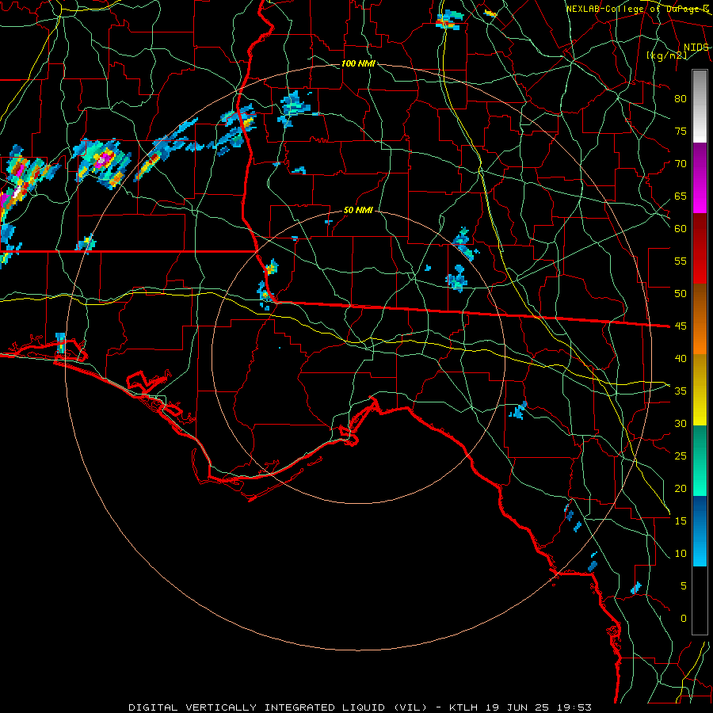Click the orange-brown segment of the color bar
This screenshot has height=713, width=713.
pos(700,319)
